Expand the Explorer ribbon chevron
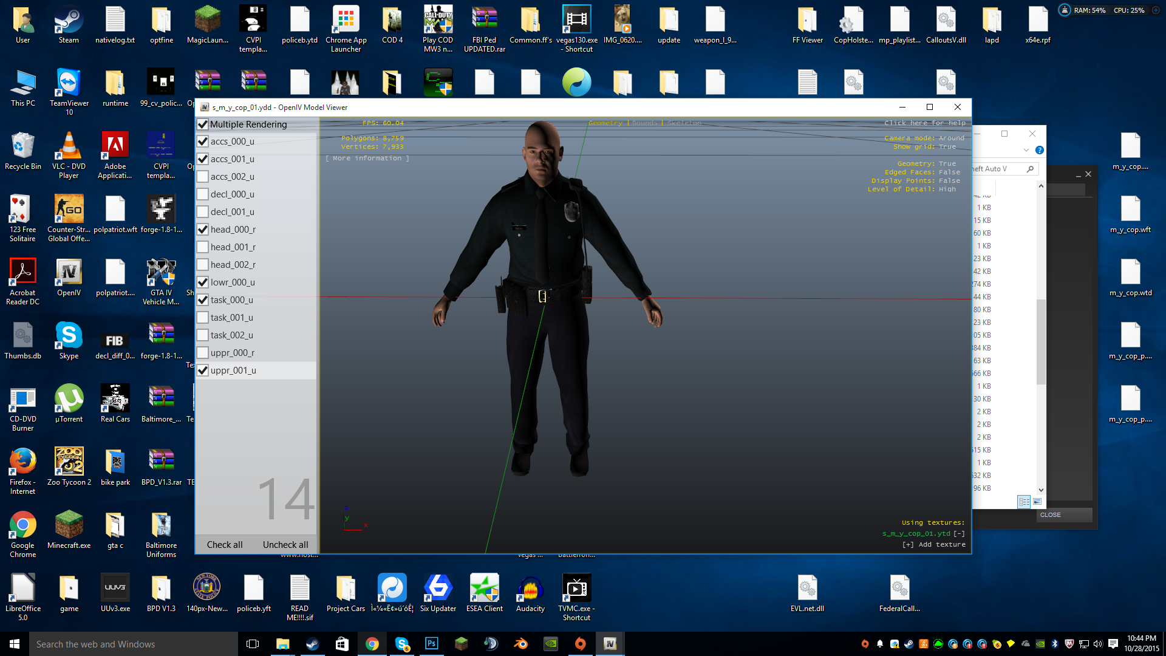 (1026, 150)
